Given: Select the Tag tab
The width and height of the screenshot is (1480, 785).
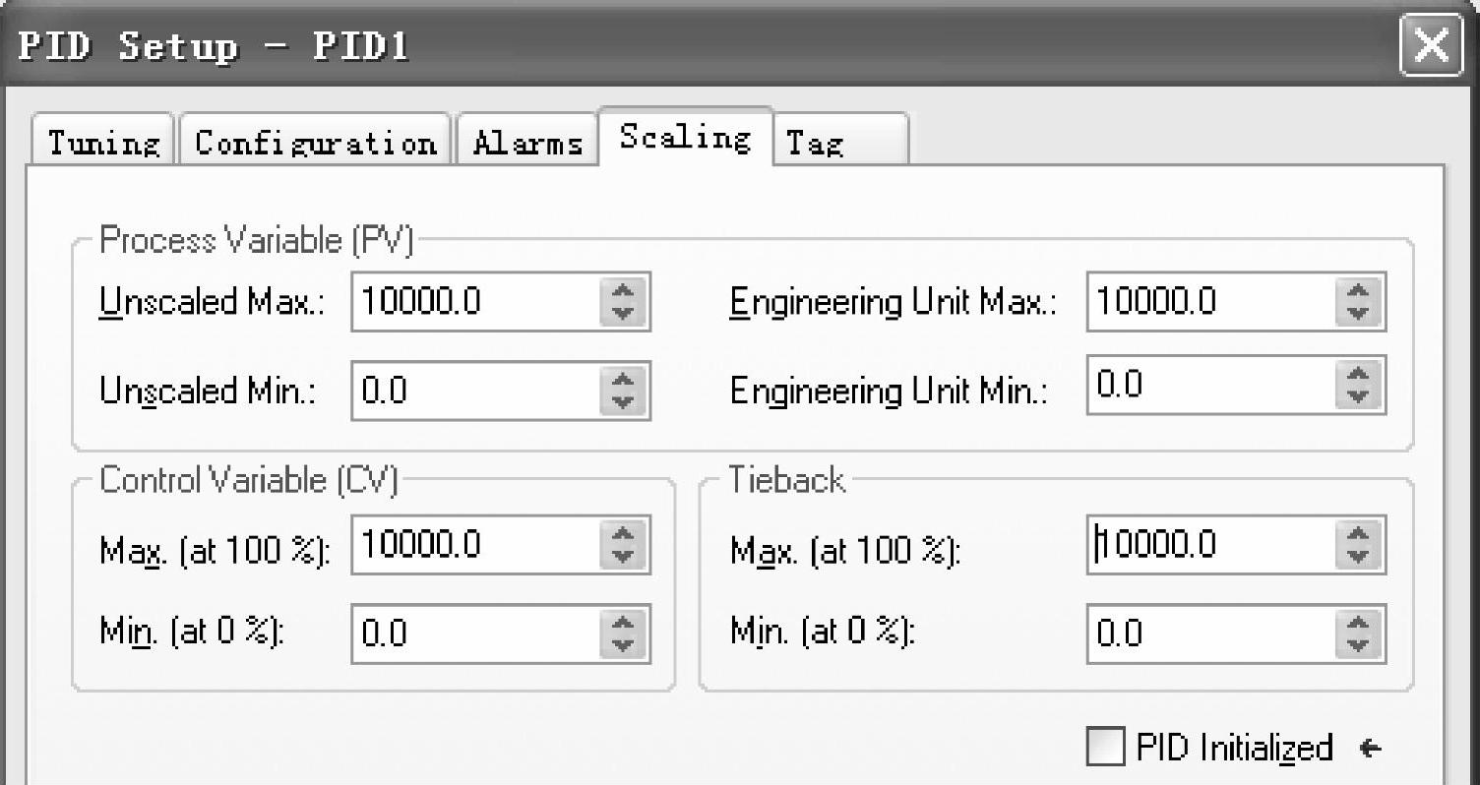Looking at the screenshot, I should coord(838,144).
